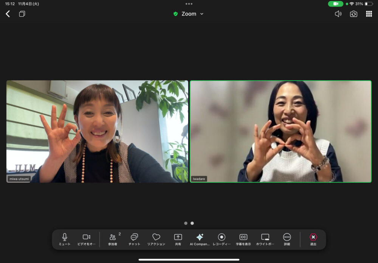The height and width of the screenshot is (263, 378).
Task: Turn off the video camera
Action: click(87, 239)
